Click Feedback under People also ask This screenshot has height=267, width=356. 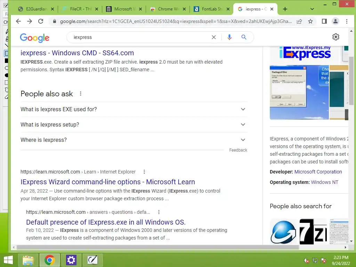(238, 150)
